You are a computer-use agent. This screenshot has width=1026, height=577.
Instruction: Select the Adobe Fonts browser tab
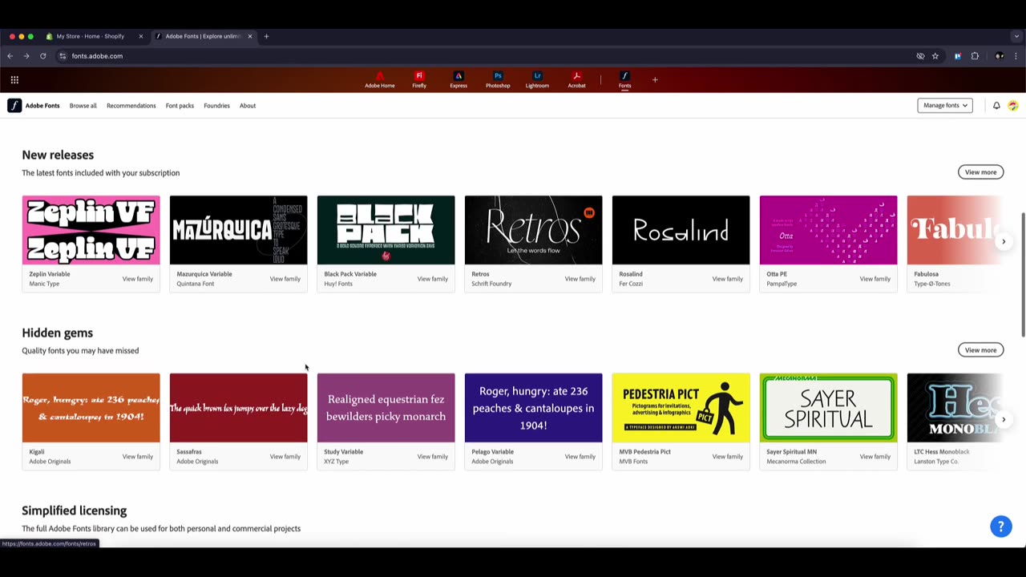pos(204,36)
